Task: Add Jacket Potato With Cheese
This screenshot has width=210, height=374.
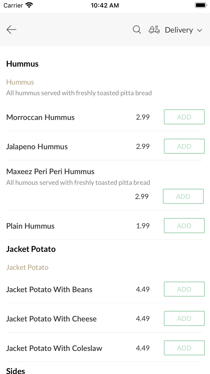Action: pyautogui.click(x=184, y=319)
